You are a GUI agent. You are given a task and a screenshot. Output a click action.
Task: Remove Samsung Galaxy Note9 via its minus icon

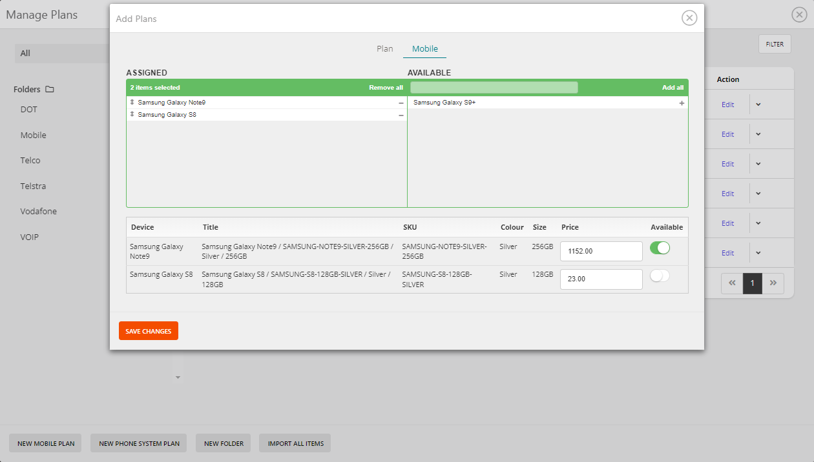[x=401, y=102]
